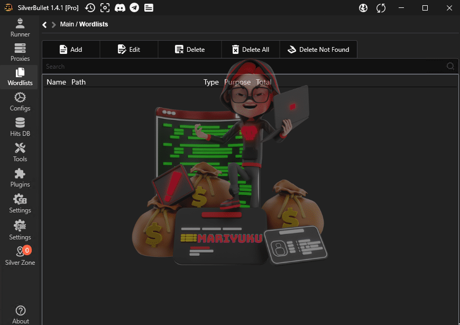The height and width of the screenshot is (325, 460).
Task: Open the Plugins section
Action: click(x=20, y=178)
